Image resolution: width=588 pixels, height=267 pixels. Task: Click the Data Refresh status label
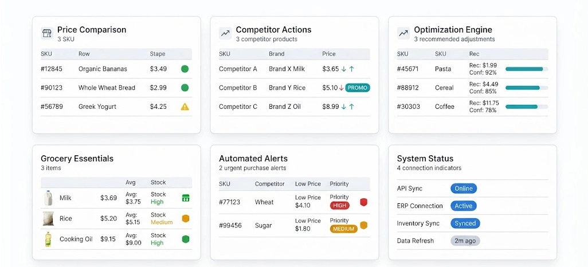[415, 241]
